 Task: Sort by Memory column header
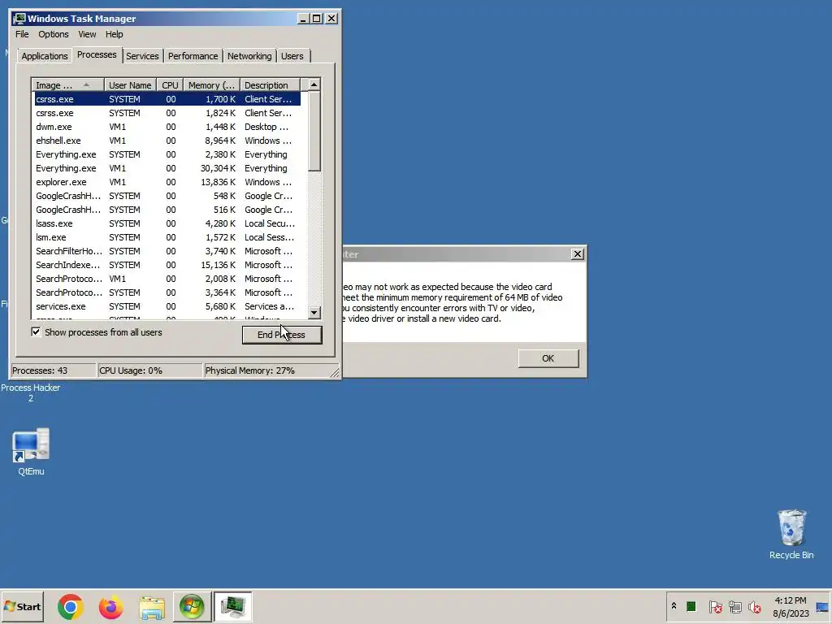[212, 84]
